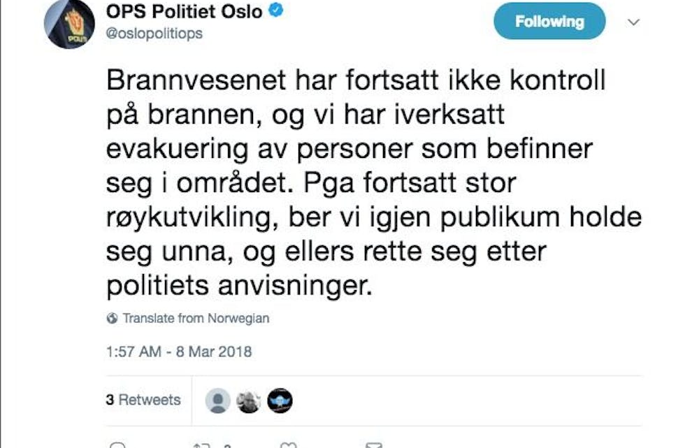Click the blue verified badge next to the name
The width and height of the screenshot is (685, 448).
click(x=275, y=10)
